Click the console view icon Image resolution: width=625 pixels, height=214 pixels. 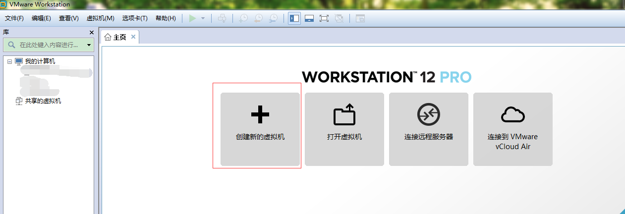[360, 18]
